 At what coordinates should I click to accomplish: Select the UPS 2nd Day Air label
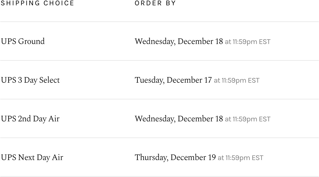click(x=30, y=119)
